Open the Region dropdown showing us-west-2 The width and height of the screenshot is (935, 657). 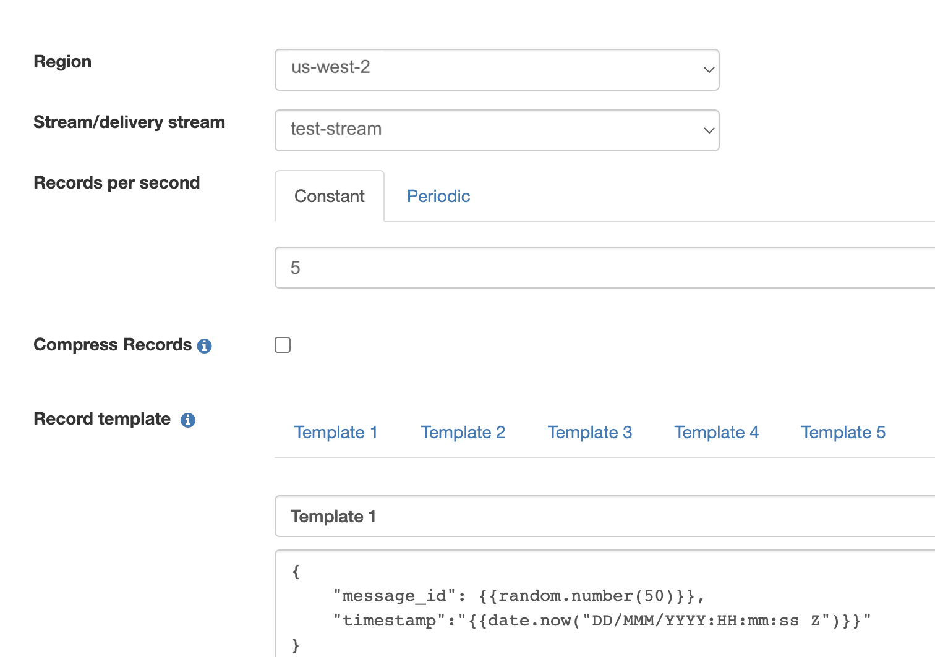pos(497,70)
